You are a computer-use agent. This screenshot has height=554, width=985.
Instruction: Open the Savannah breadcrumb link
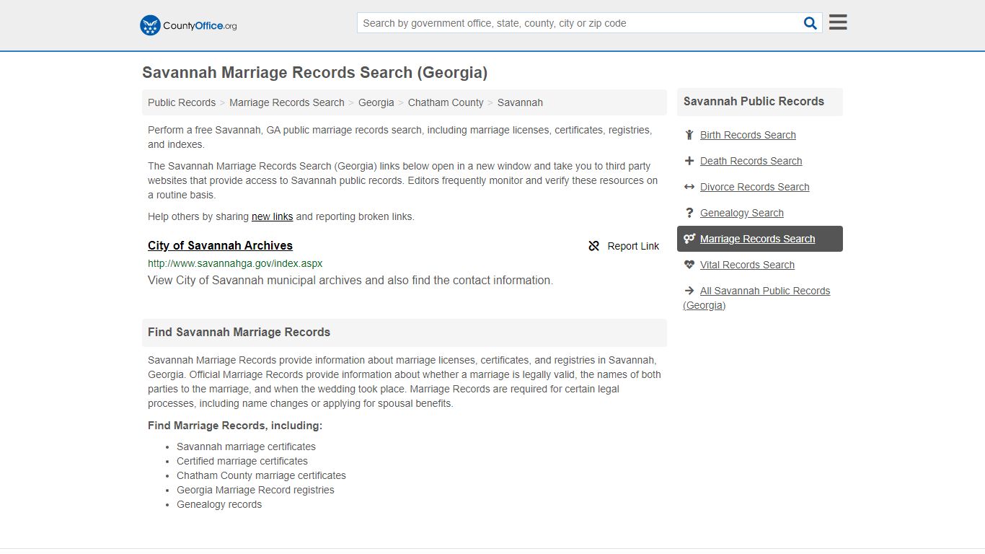point(520,102)
